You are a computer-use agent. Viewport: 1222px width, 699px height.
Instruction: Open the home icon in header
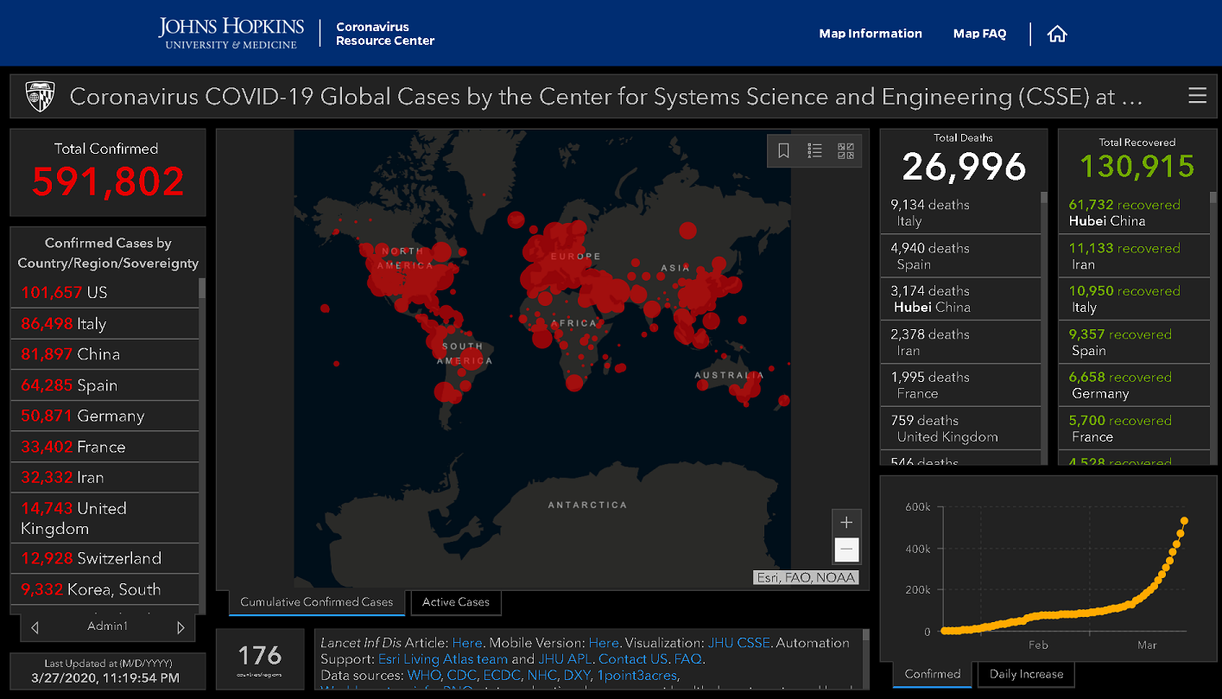pyautogui.click(x=1057, y=34)
